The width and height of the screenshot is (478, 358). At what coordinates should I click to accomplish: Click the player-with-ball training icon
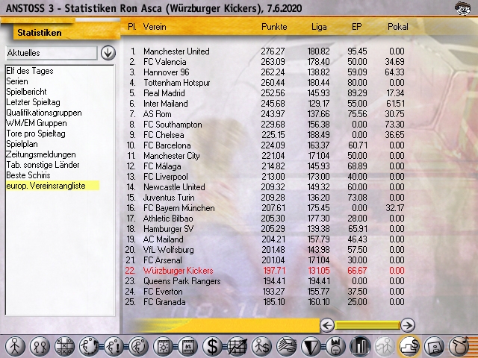[x=89, y=346]
